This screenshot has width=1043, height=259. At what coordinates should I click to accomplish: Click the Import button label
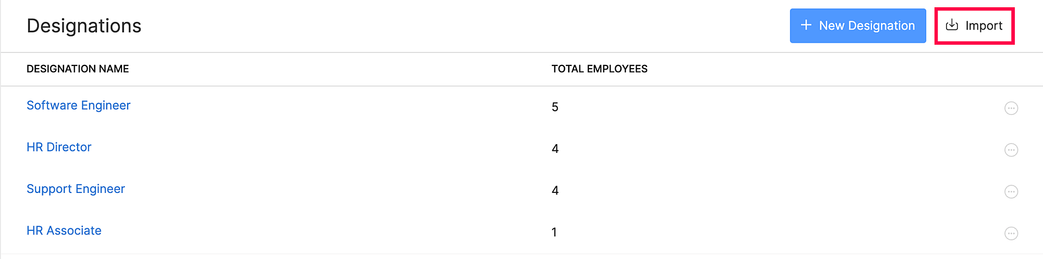984,25
